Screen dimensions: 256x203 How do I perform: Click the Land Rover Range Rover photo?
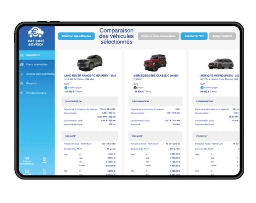(90, 63)
